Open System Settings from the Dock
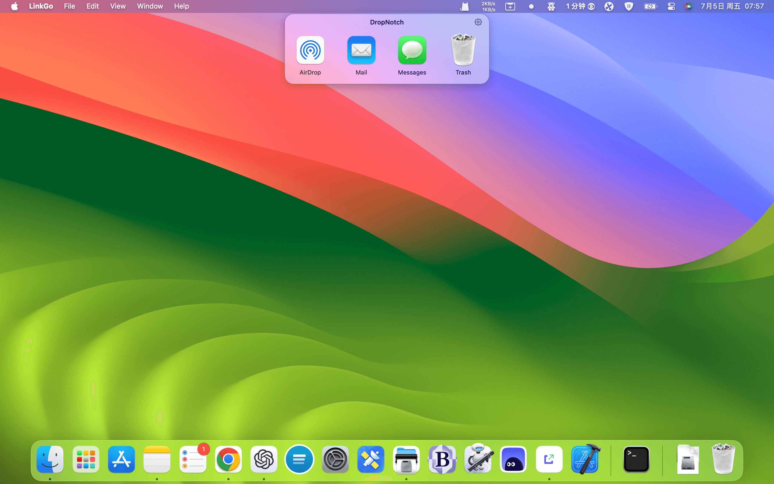Image resolution: width=774 pixels, height=484 pixels. pyautogui.click(x=335, y=459)
